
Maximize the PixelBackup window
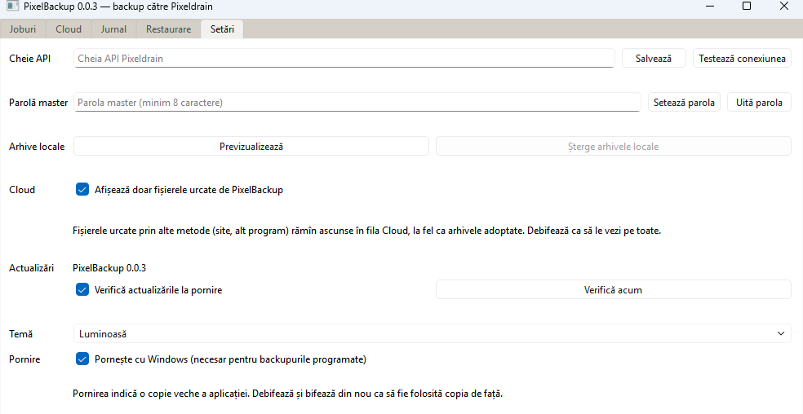pos(747,7)
